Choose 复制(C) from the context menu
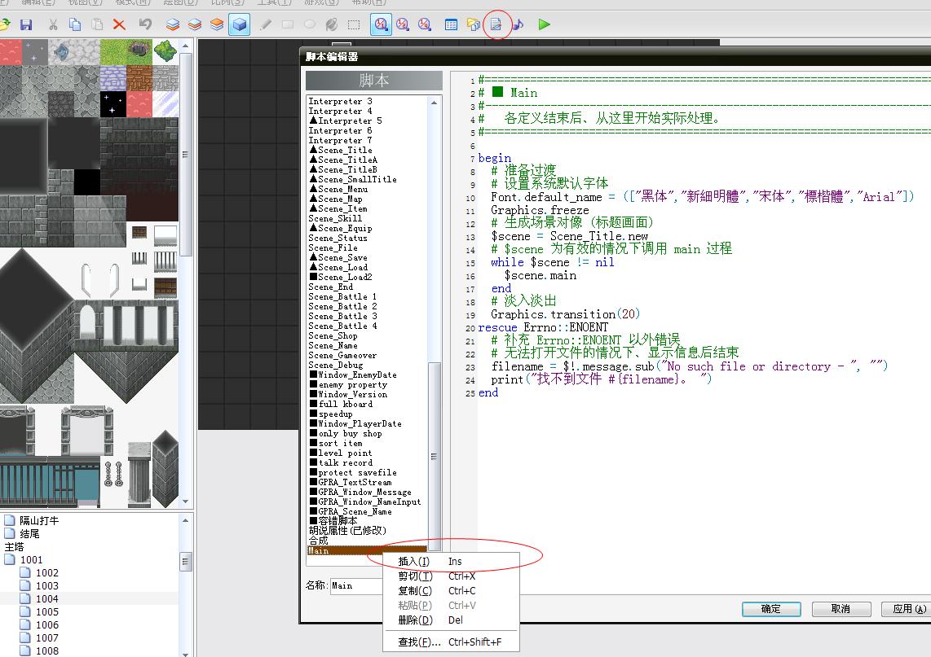The image size is (931, 657). [x=452, y=591]
